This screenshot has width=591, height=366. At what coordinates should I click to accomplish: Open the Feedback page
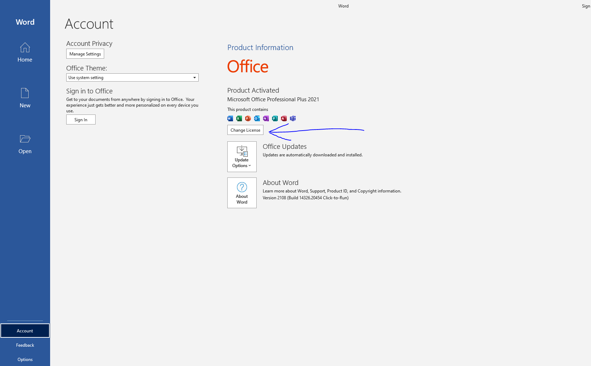25,345
